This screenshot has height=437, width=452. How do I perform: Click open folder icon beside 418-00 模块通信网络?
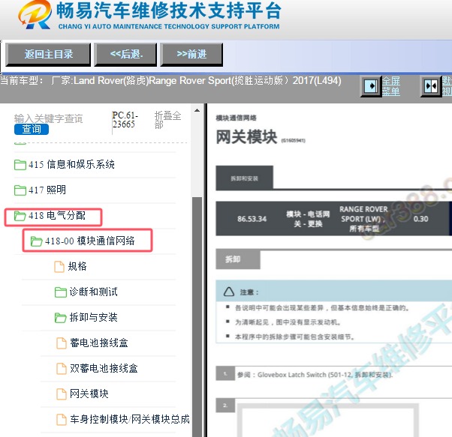coord(36,241)
